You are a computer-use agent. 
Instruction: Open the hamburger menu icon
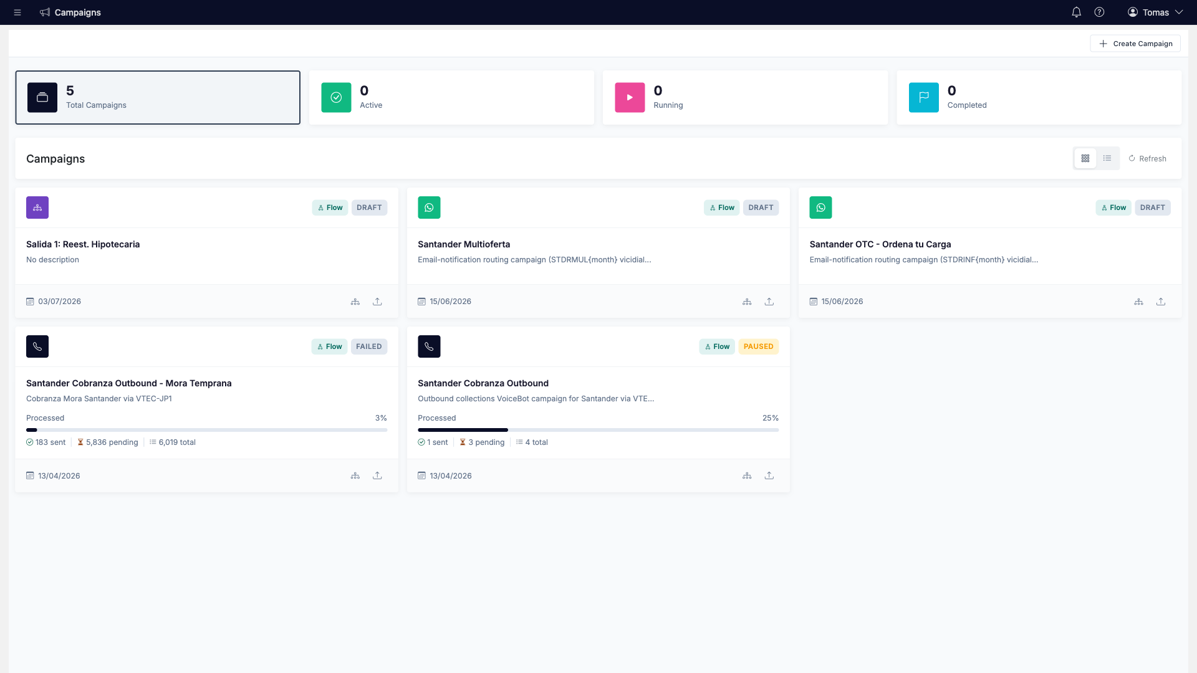[17, 12]
